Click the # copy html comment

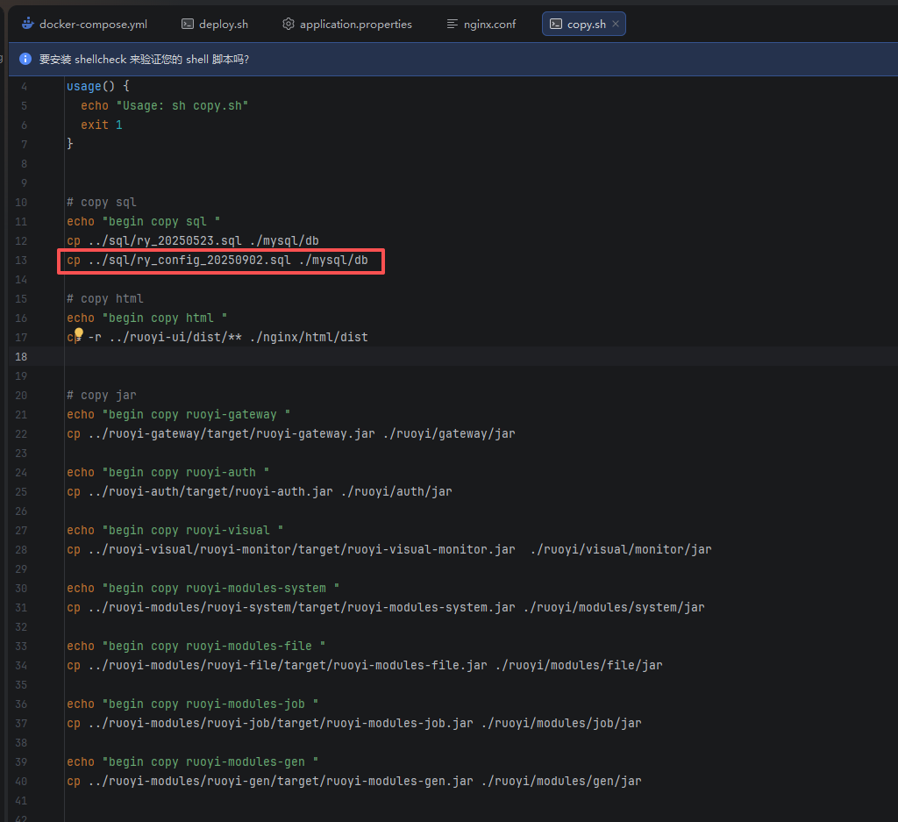[105, 298]
